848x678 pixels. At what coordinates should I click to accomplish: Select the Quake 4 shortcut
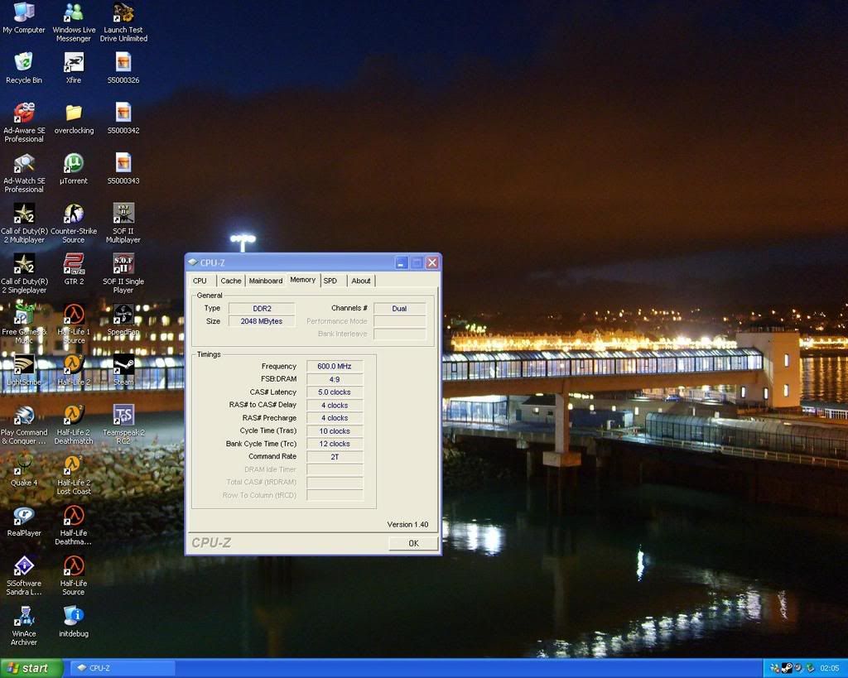[x=24, y=470]
